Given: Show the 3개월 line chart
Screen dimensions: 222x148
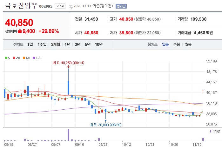Looking at the screenshot, I should (x=56, y=44).
